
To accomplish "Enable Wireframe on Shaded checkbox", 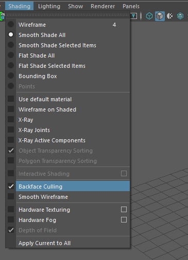I will click(68, 109).
